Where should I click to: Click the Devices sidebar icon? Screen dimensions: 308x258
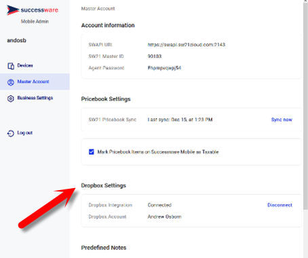coord(11,66)
